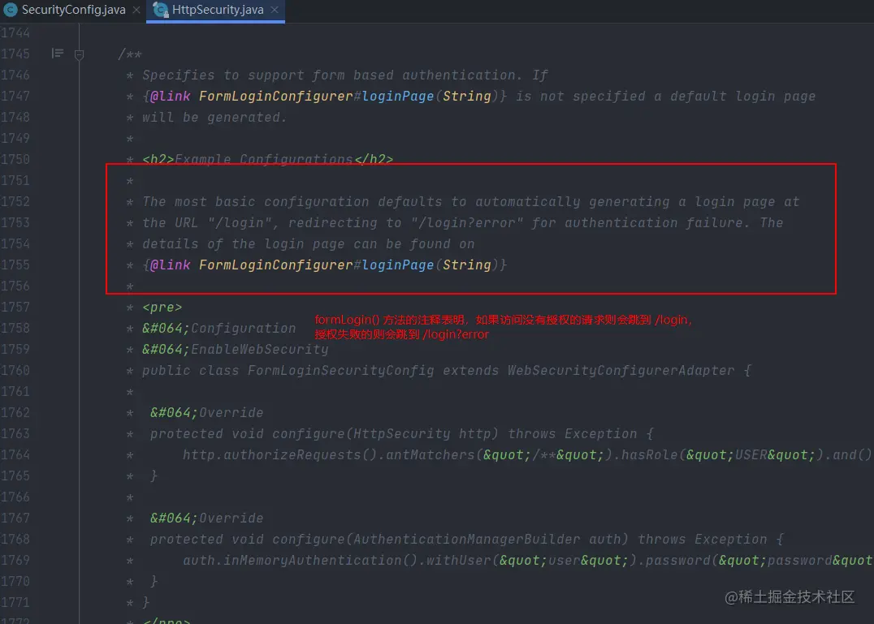The height and width of the screenshot is (624, 874).
Task: Close the SecurityConfig.java tab
Action: 136,10
